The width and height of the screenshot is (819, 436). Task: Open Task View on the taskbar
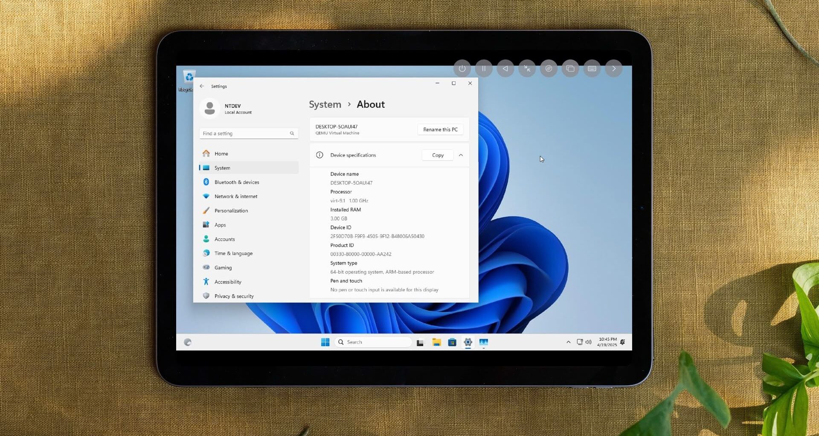420,342
